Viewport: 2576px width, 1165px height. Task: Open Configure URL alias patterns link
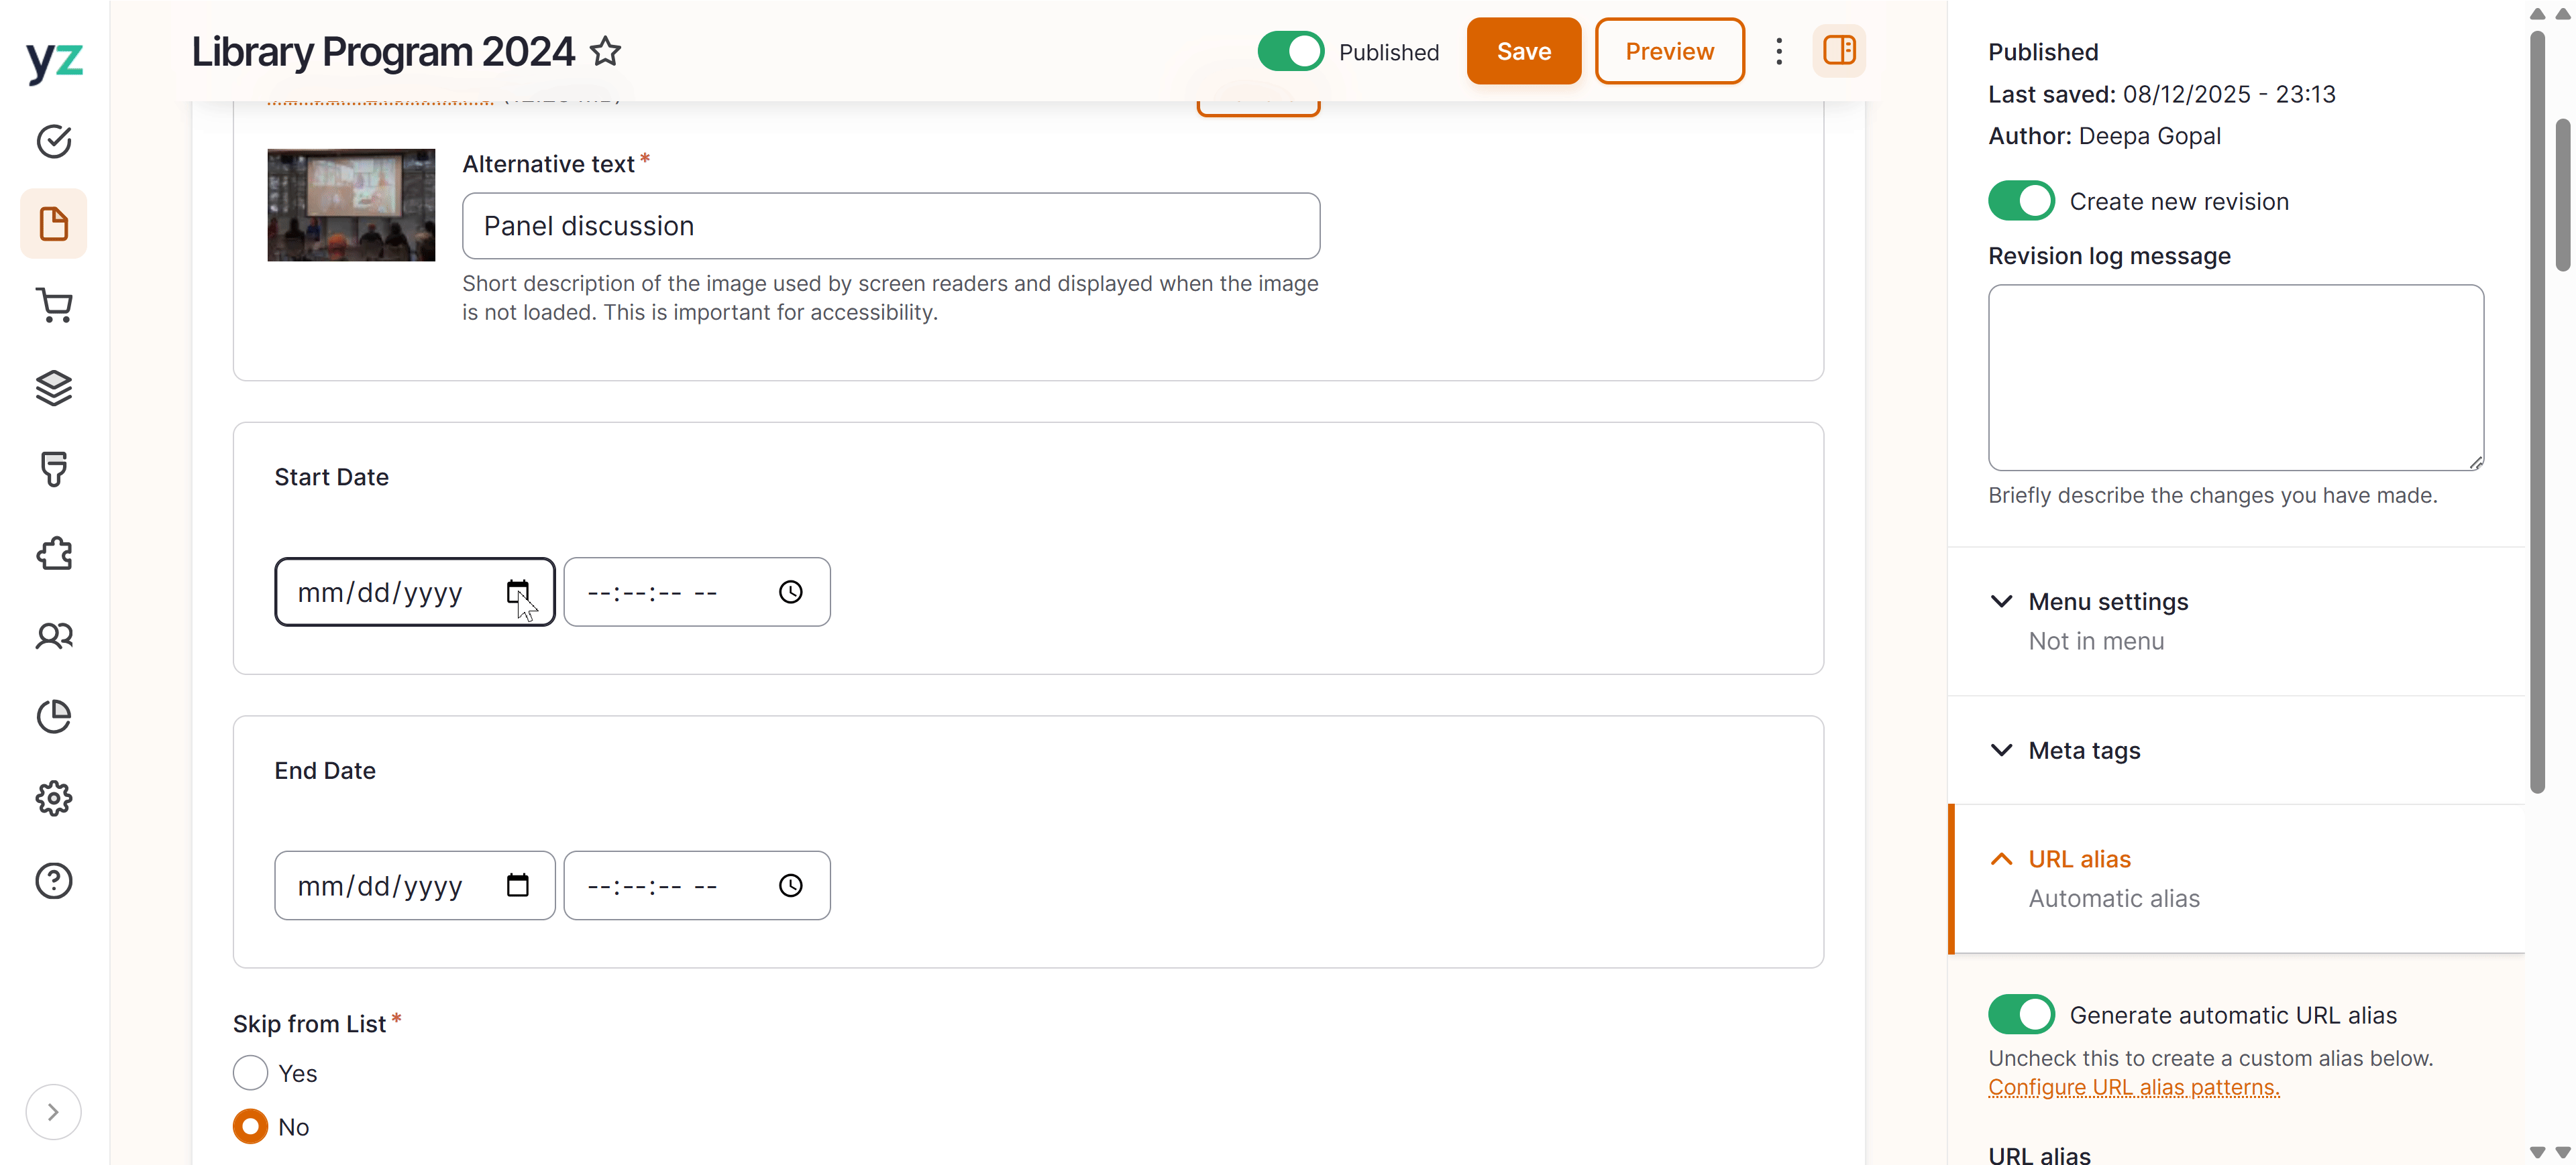pyautogui.click(x=2133, y=1087)
